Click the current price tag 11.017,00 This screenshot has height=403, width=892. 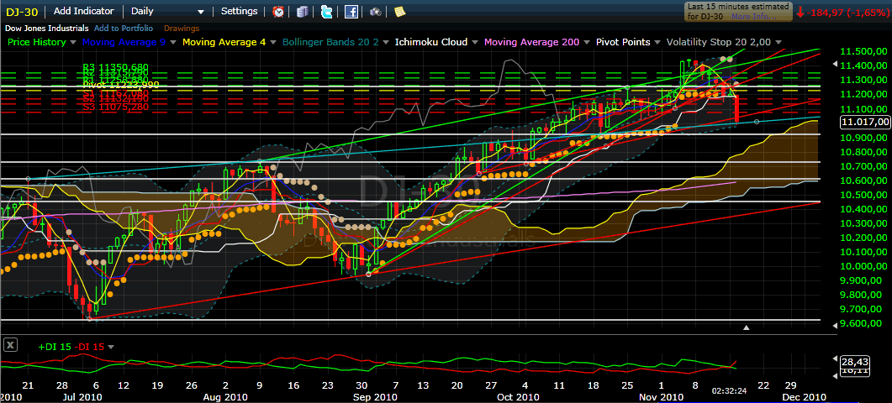[x=865, y=122]
